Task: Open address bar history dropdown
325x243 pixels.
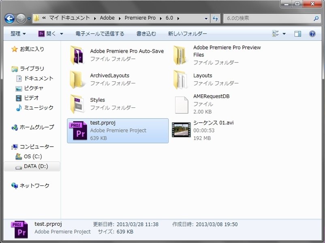Action: [206, 19]
